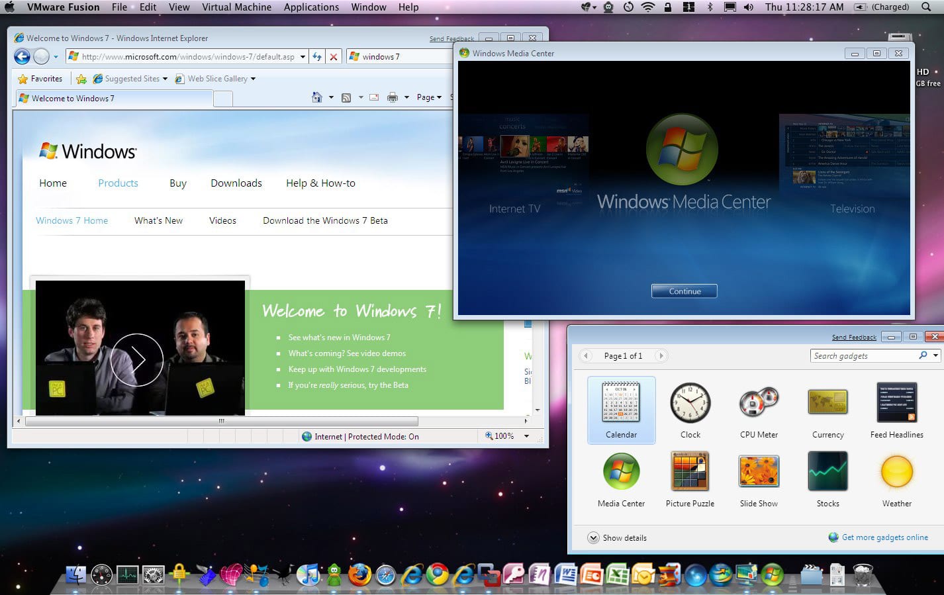This screenshot has height=595, width=944.
Task: Click the IE search box containing windows 7
Action: coord(400,57)
